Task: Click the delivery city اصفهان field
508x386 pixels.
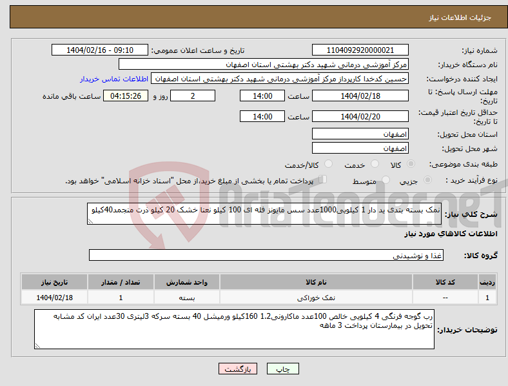Action: tap(360, 148)
